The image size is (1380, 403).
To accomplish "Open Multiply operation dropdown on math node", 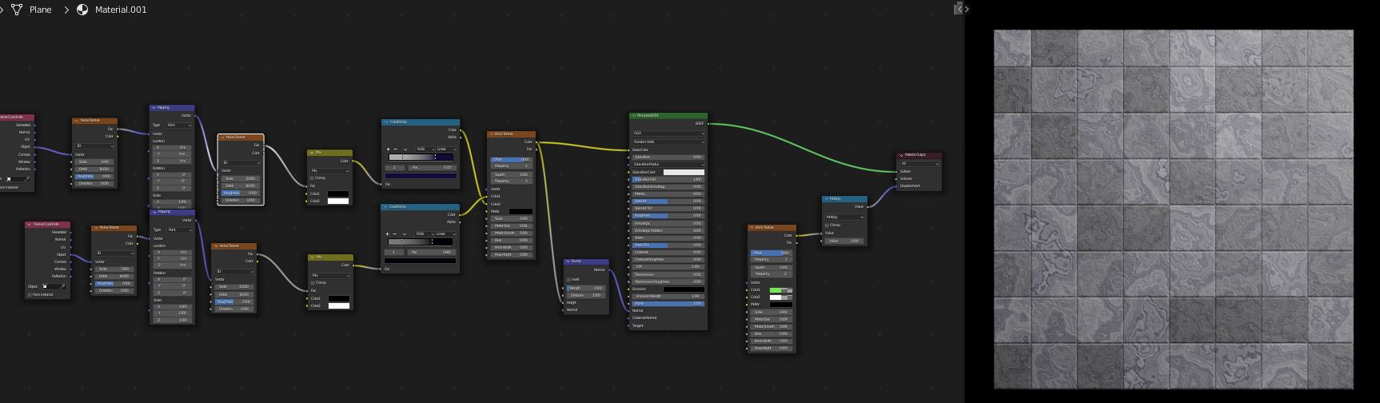I will [x=844, y=217].
